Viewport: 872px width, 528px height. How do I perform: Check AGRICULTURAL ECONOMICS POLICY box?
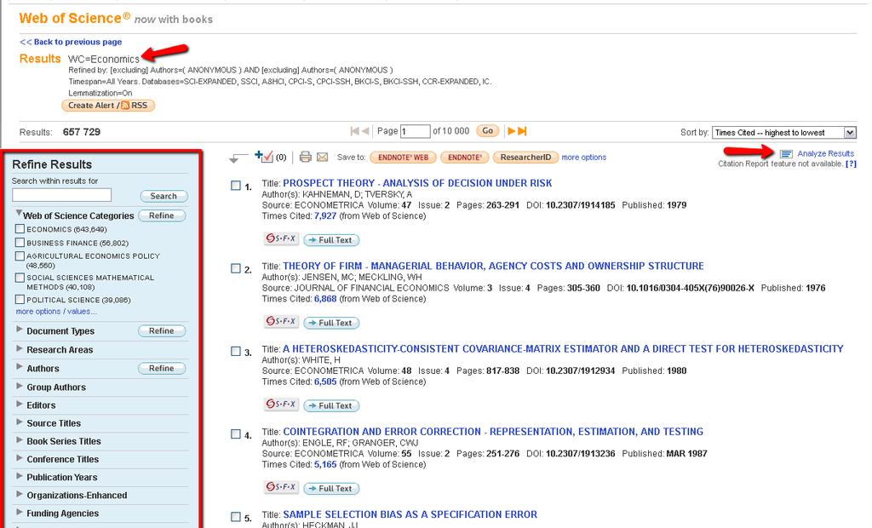pyautogui.click(x=20, y=256)
